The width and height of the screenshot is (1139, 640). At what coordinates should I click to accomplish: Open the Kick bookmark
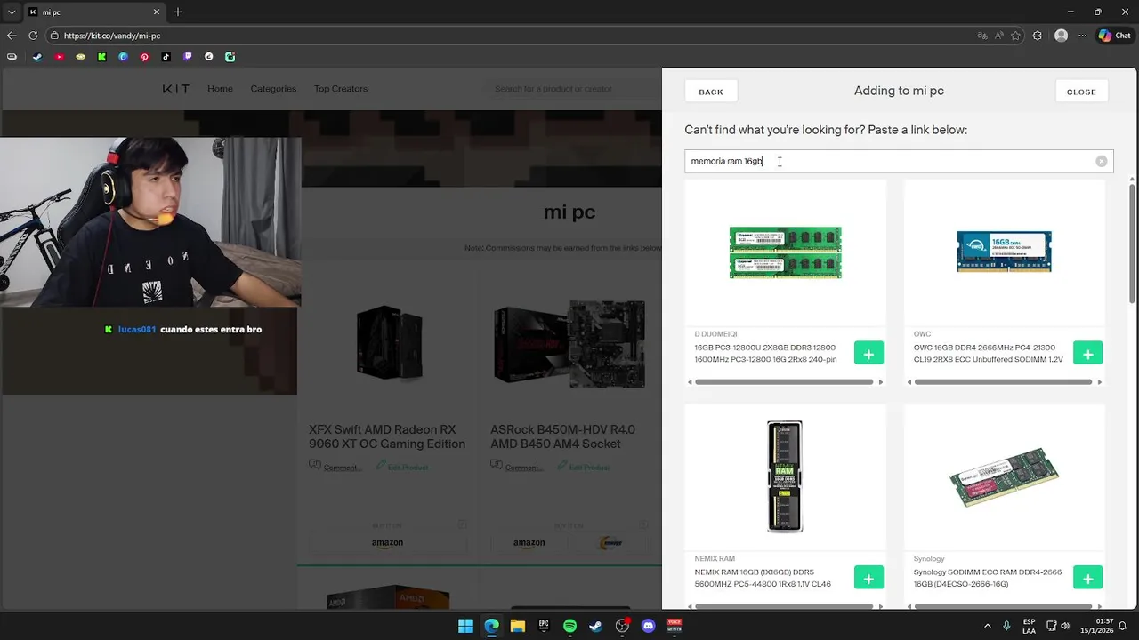coord(101,57)
